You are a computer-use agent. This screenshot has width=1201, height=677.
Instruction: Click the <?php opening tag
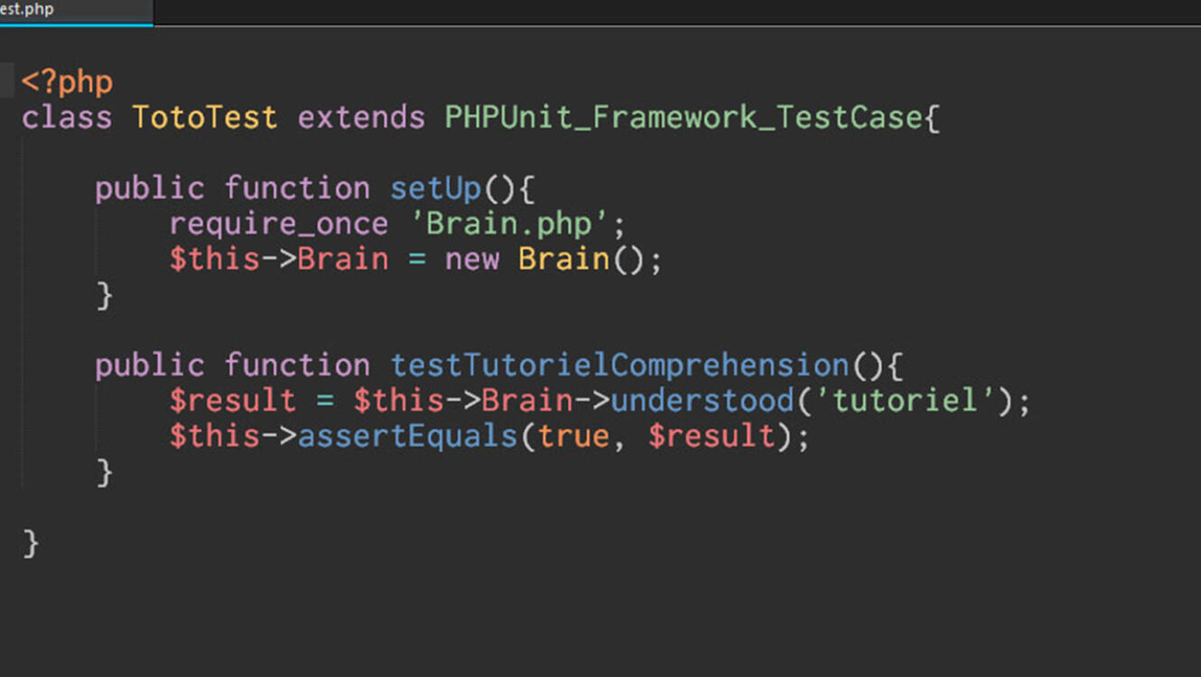click(x=68, y=82)
